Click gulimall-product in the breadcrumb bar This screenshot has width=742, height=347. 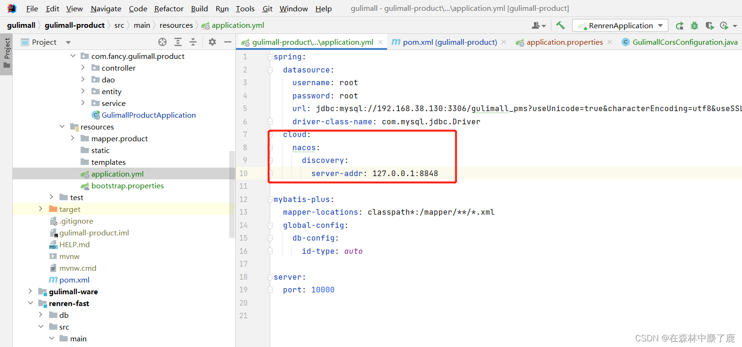point(74,25)
